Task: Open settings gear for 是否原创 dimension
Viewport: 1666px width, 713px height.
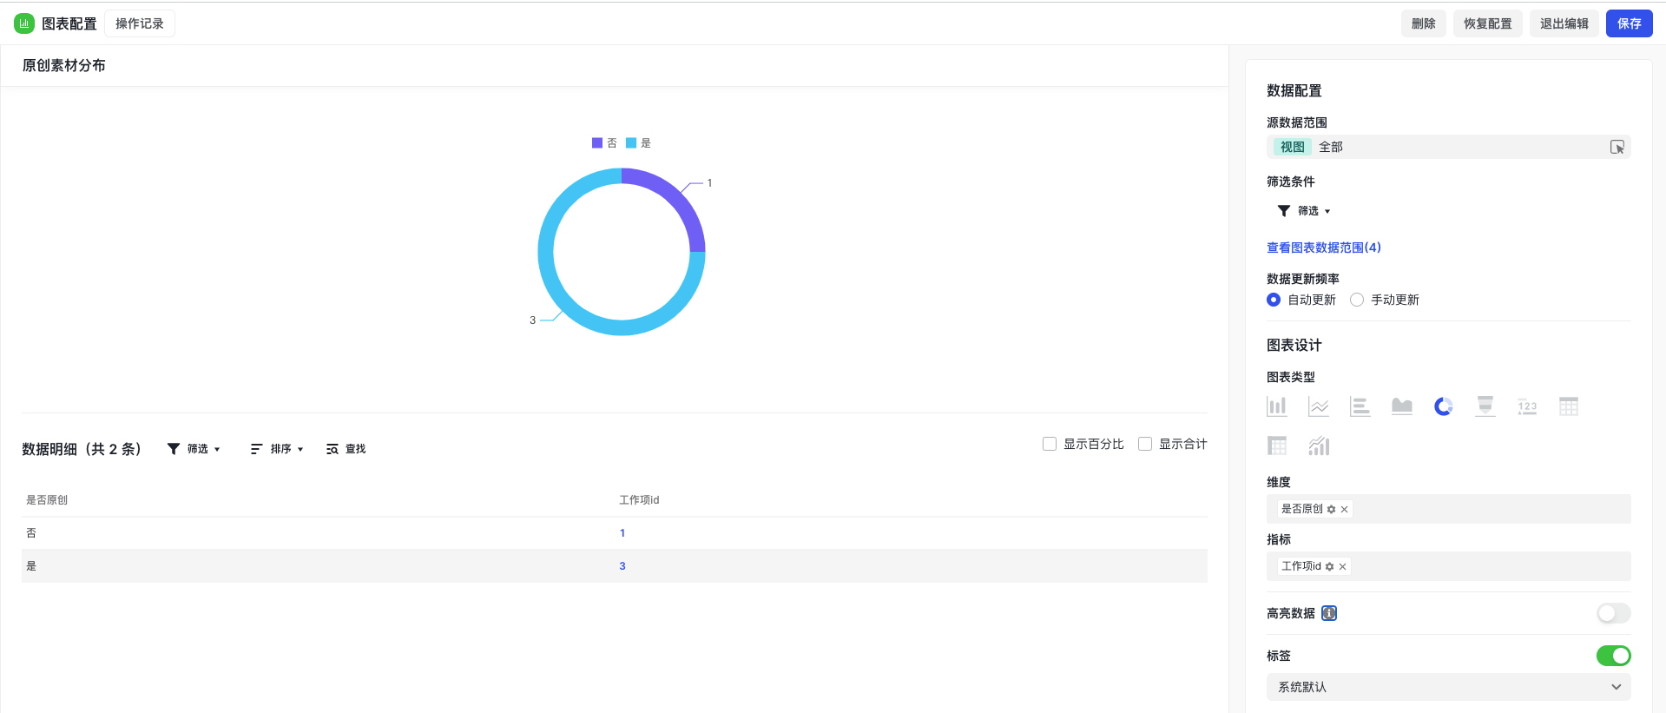Action: pyautogui.click(x=1331, y=510)
